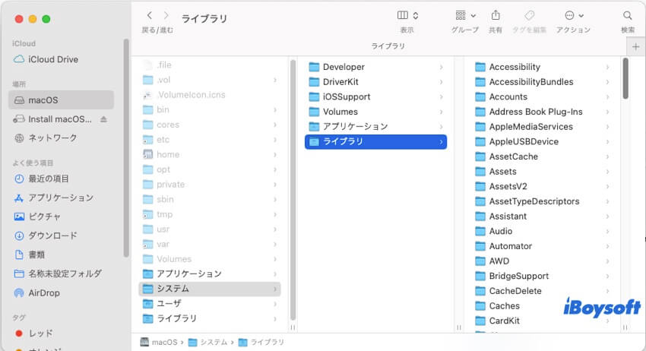Select the AccessibilityBundles folder
Image resolution: width=646 pixels, height=351 pixels.
click(x=542, y=81)
